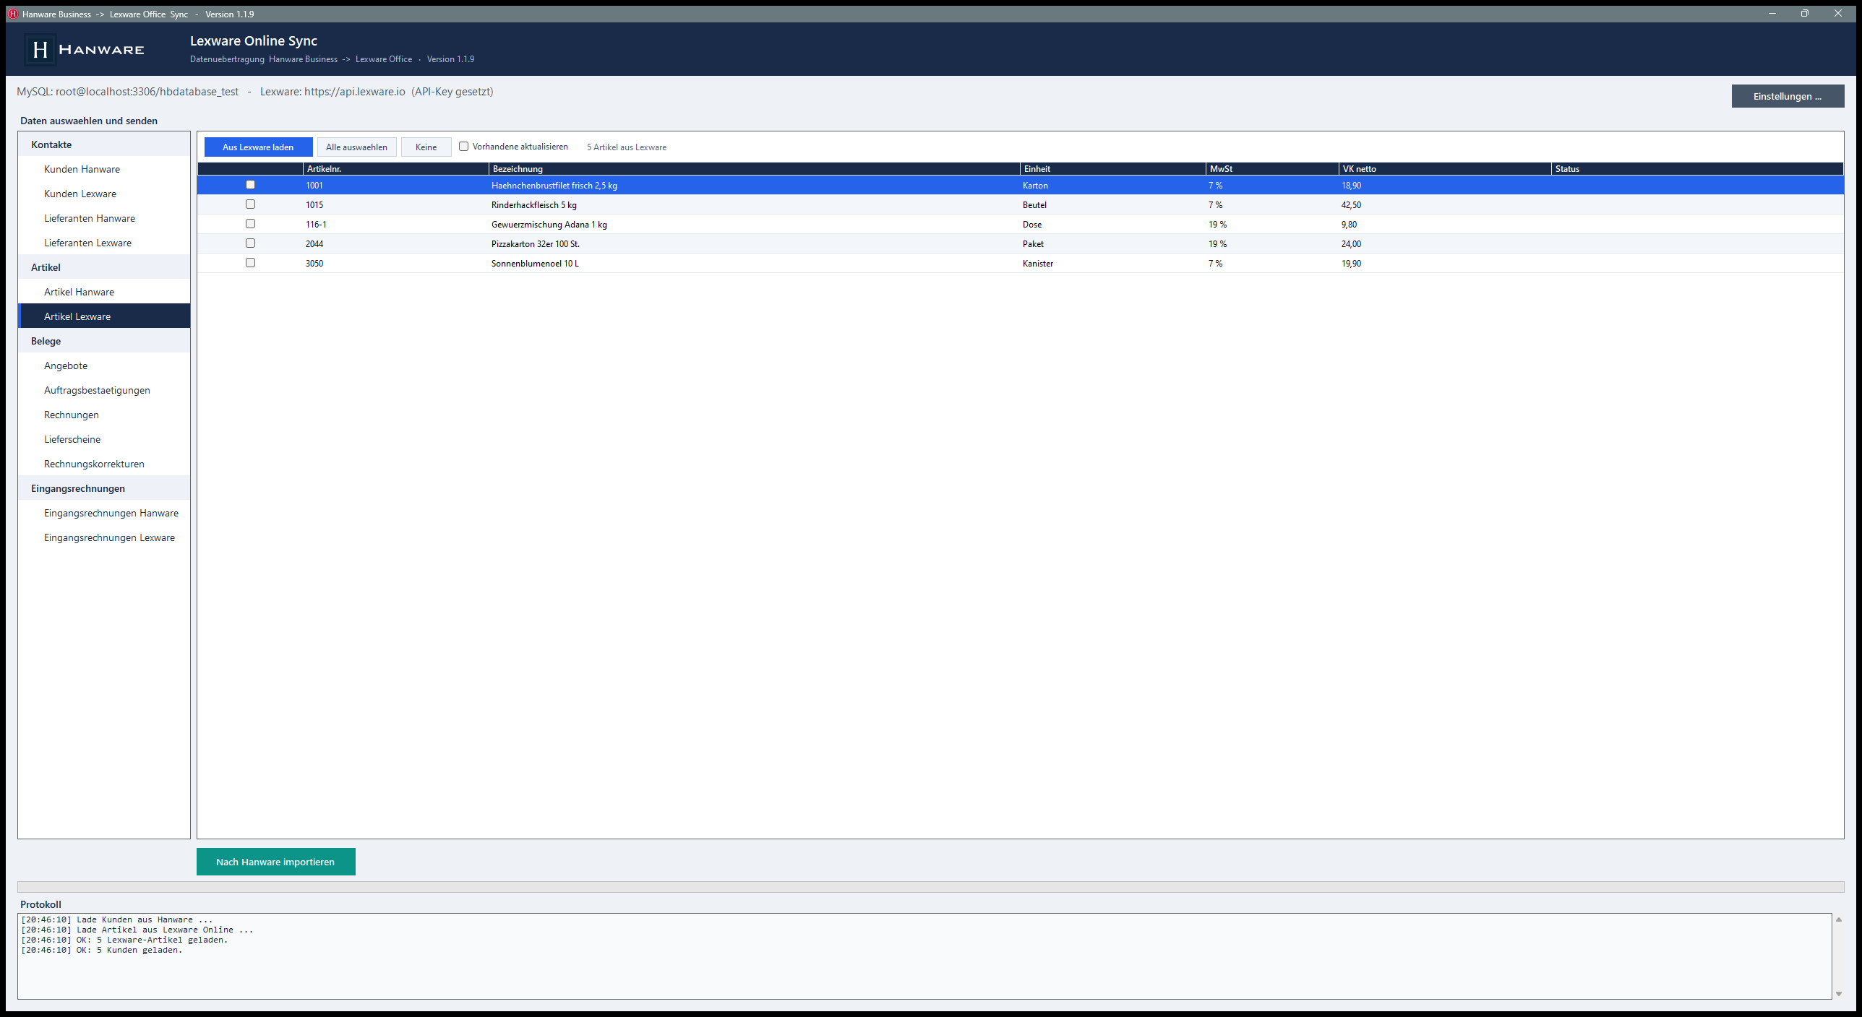Click article number 3050

click(x=314, y=264)
